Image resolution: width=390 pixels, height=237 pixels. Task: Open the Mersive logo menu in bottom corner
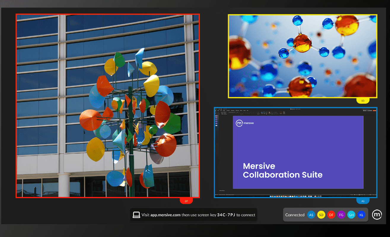pos(377,214)
